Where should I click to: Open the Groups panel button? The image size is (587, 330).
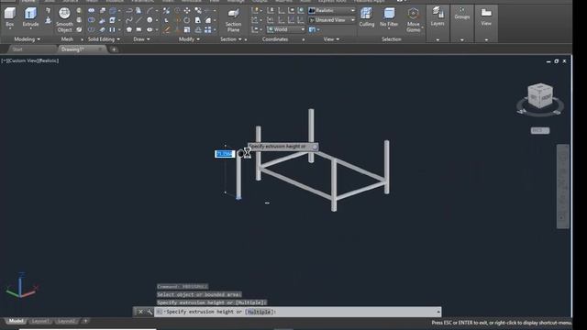click(x=462, y=14)
